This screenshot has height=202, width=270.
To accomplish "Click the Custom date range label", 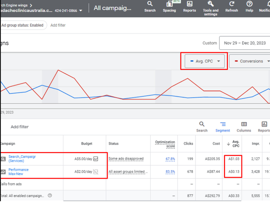I will click(210, 43).
